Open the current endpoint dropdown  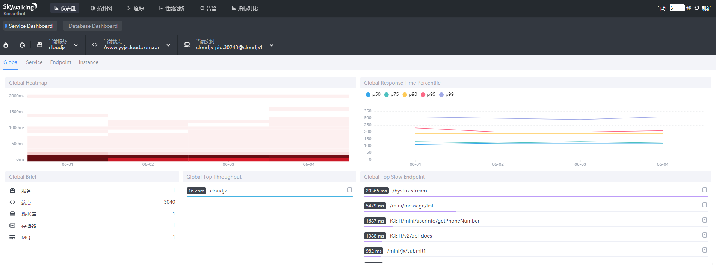coord(168,45)
